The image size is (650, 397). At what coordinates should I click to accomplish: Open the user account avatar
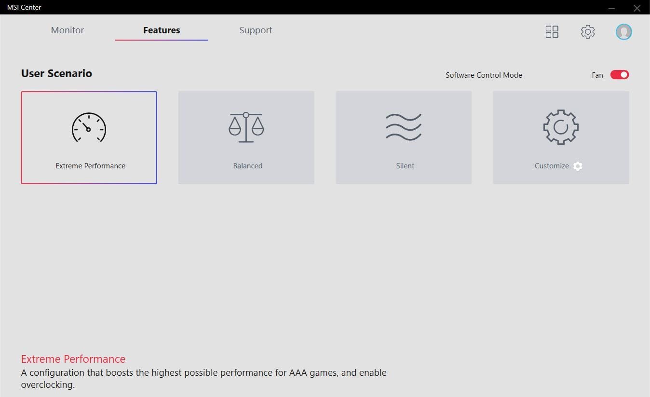[623, 32]
